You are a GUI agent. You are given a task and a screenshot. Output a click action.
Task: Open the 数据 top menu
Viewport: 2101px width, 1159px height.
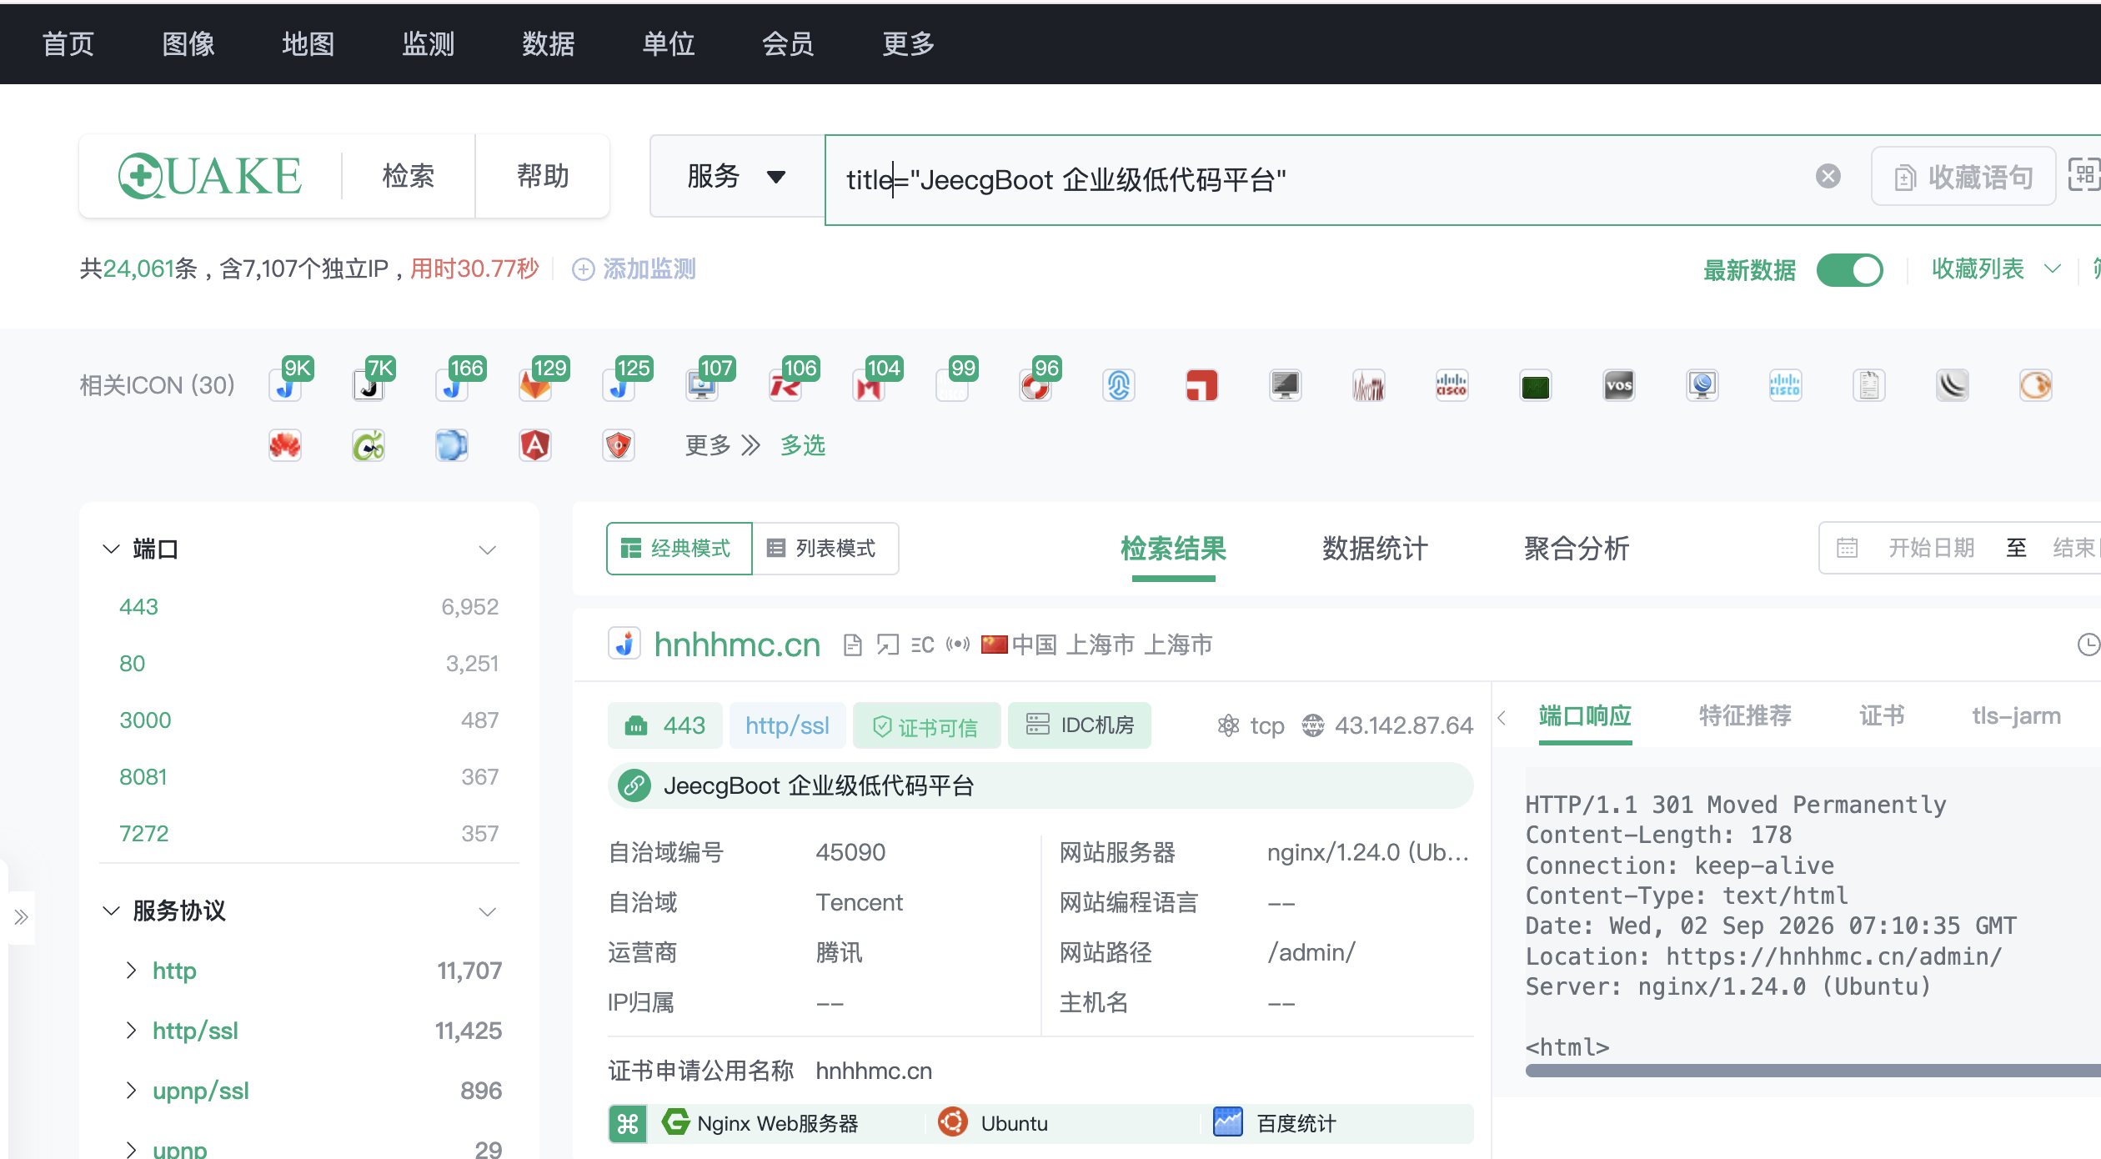tap(549, 43)
